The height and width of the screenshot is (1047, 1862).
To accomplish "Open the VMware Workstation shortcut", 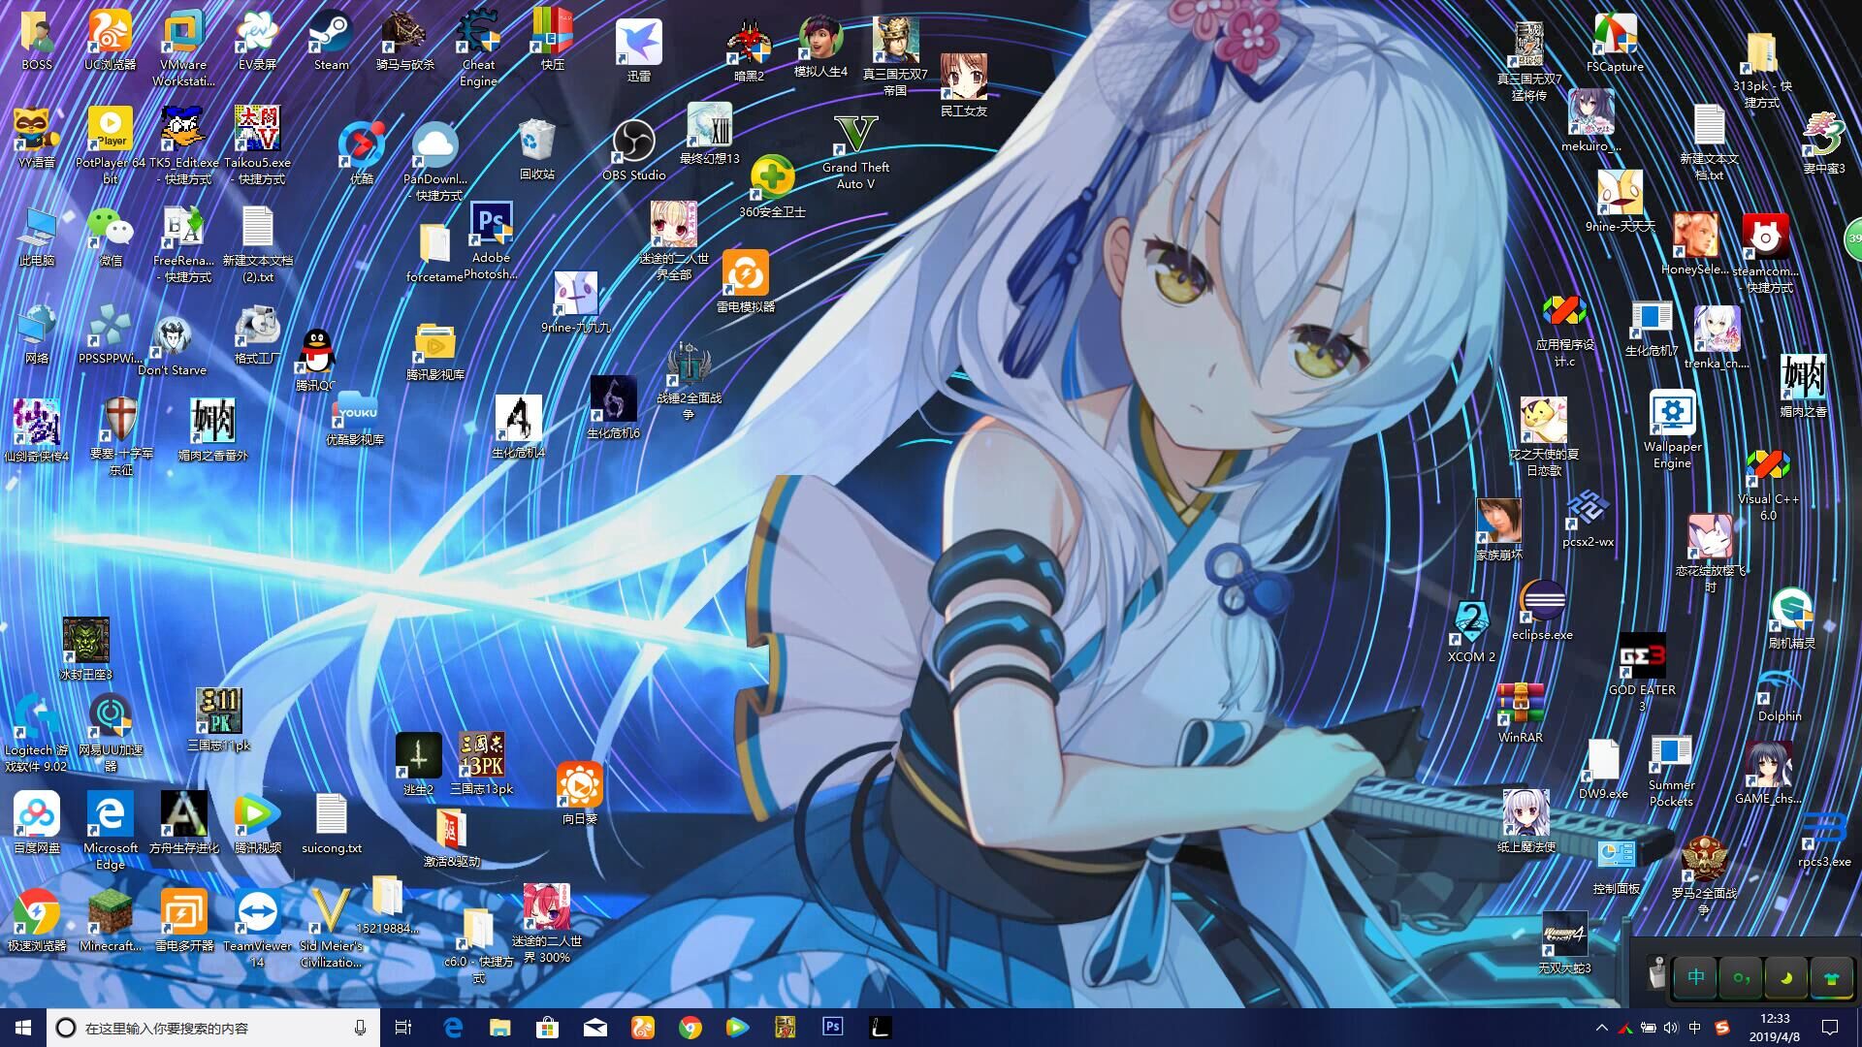I will pyautogui.click(x=183, y=48).
